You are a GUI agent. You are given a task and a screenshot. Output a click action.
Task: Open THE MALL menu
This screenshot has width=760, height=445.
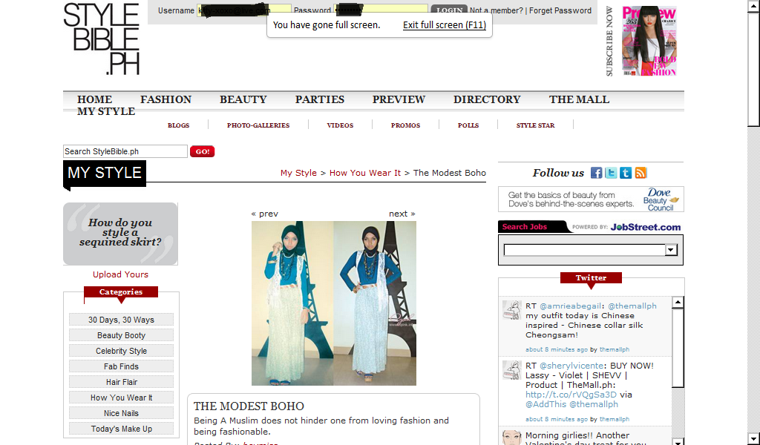[x=579, y=99]
